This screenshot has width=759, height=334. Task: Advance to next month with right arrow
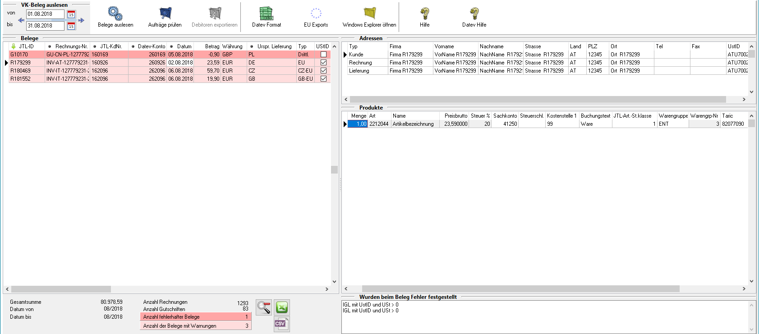coord(81,20)
